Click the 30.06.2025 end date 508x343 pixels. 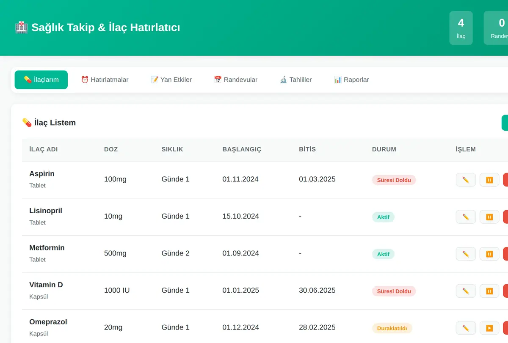tap(317, 290)
